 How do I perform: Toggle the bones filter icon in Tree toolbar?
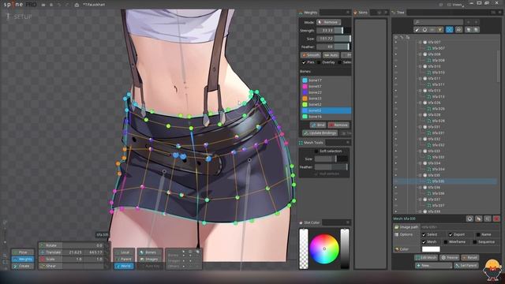click(x=417, y=30)
